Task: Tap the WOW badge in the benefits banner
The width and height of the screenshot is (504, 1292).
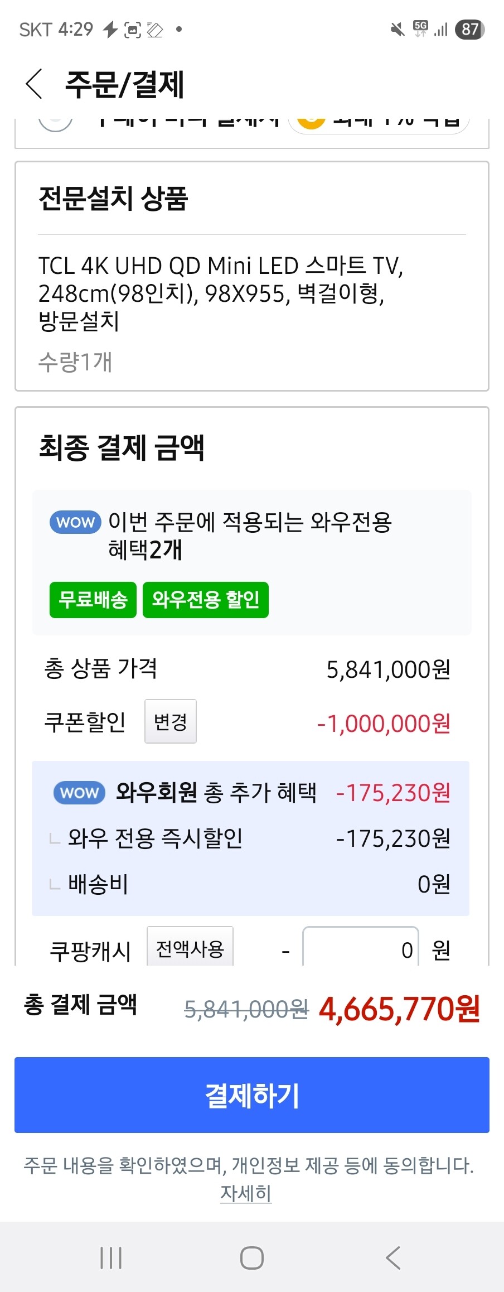Action: [x=75, y=523]
